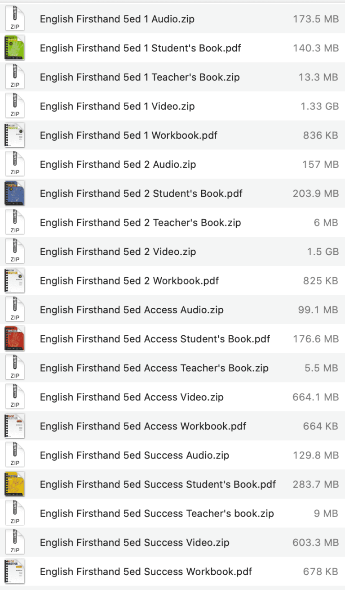Select English Firsthand 5ed Access Workbook.pdf filename
345x590 pixels.
(x=143, y=426)
